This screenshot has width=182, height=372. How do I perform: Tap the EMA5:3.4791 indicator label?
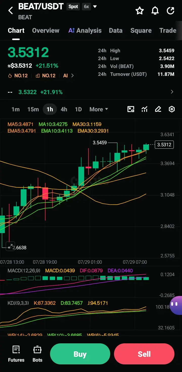[x=22, y=131]
